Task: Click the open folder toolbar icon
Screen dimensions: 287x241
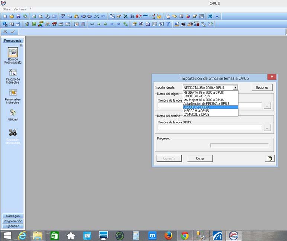Action: (12, 16)
